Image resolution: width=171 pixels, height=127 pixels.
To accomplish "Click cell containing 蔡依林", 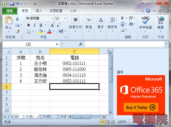I will 40,69.
